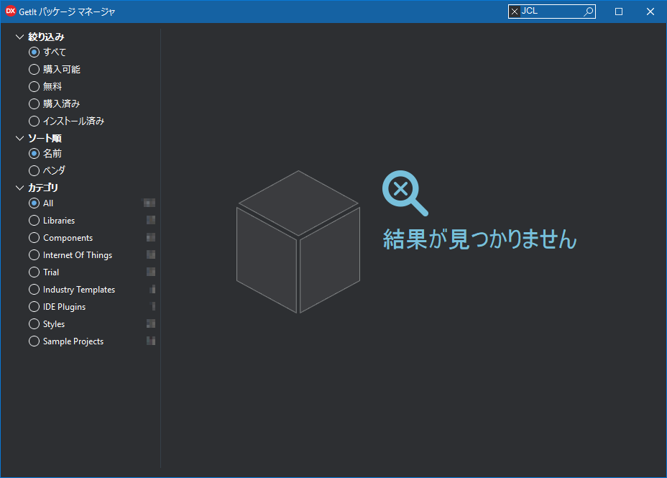This screenshot has width=667, height=478.
Task: Click the count badge beside Components
Action: [x=149, y=237]
